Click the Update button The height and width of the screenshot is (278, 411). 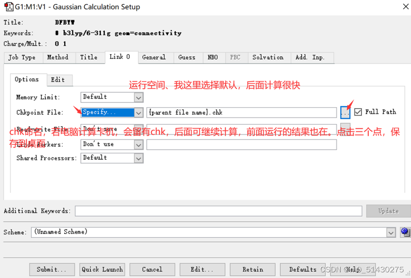point(388,211)
